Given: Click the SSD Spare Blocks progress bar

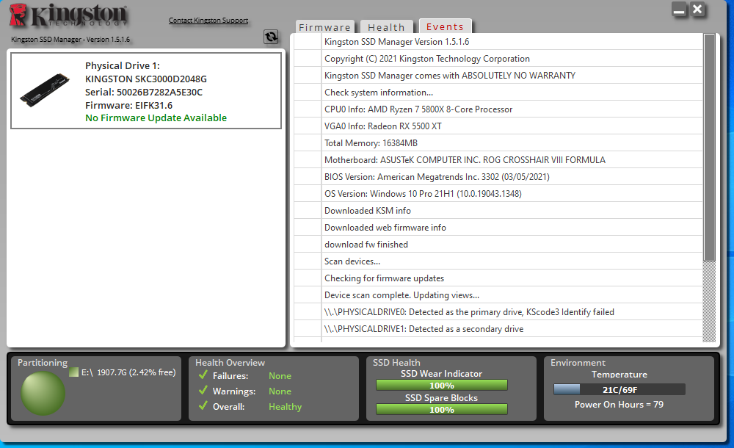Looking at the screenshot, I should (441, 409).
